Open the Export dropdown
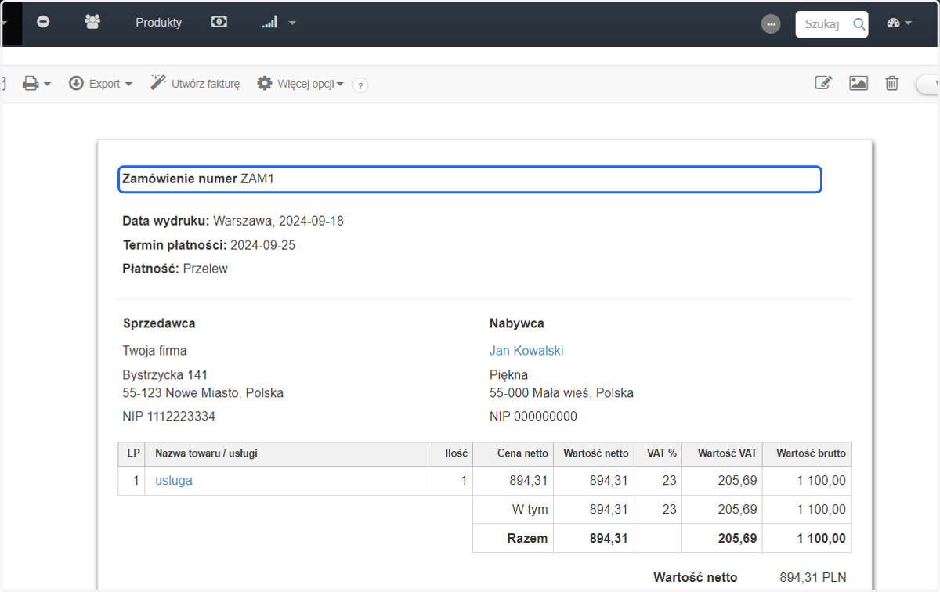 [x=100, y=84]
